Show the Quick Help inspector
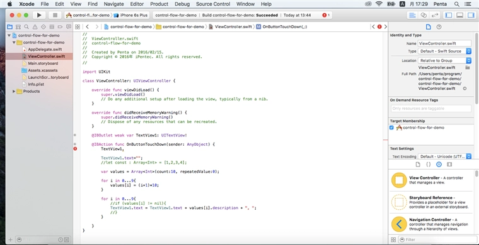 [439, 27]
